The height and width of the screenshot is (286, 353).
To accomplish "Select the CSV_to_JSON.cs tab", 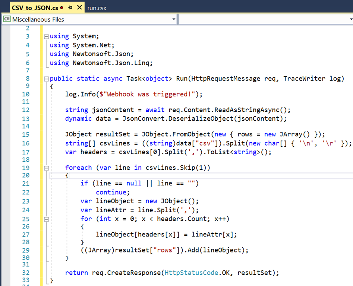I will tap(35, 8).
